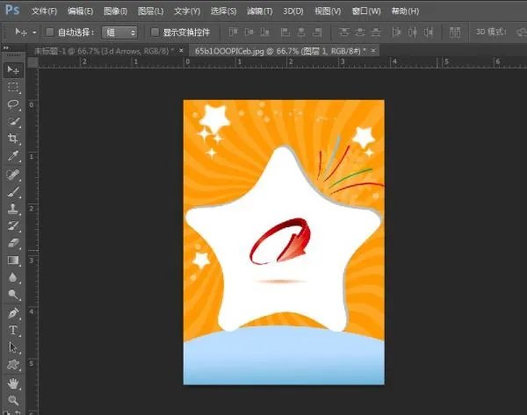Image resolution: width=527 pixels, height=415 pixels.
Task: Open the 文字(Y) menu
Action: pyautogui.click(x=187, y=11)
